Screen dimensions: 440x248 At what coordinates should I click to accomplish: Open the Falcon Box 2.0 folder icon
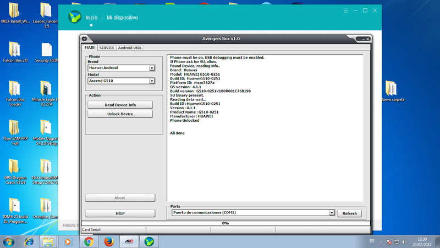tap(15, 52)
